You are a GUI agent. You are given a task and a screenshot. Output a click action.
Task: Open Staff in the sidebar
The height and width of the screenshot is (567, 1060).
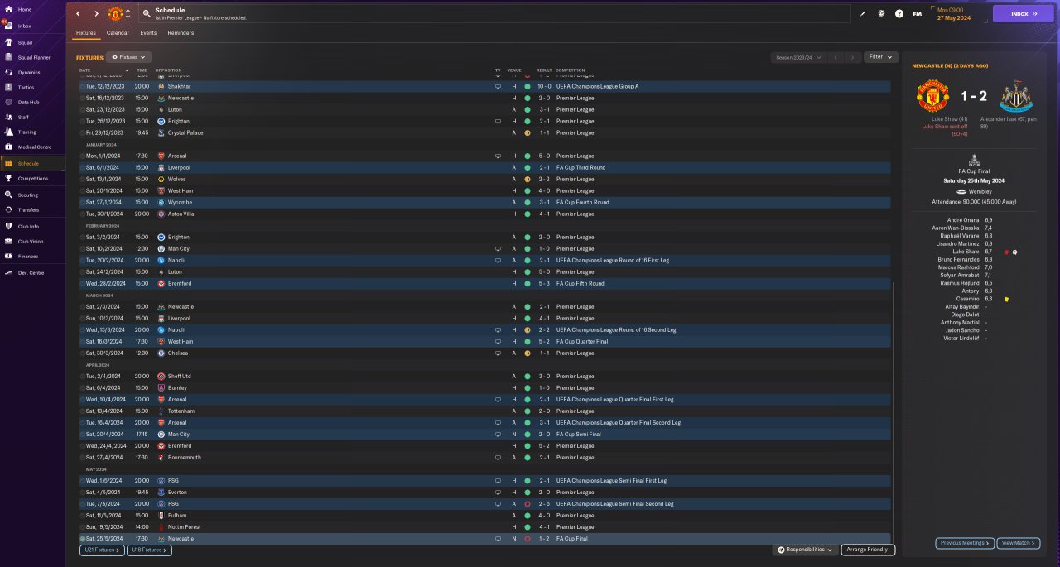tap(33, 117)
